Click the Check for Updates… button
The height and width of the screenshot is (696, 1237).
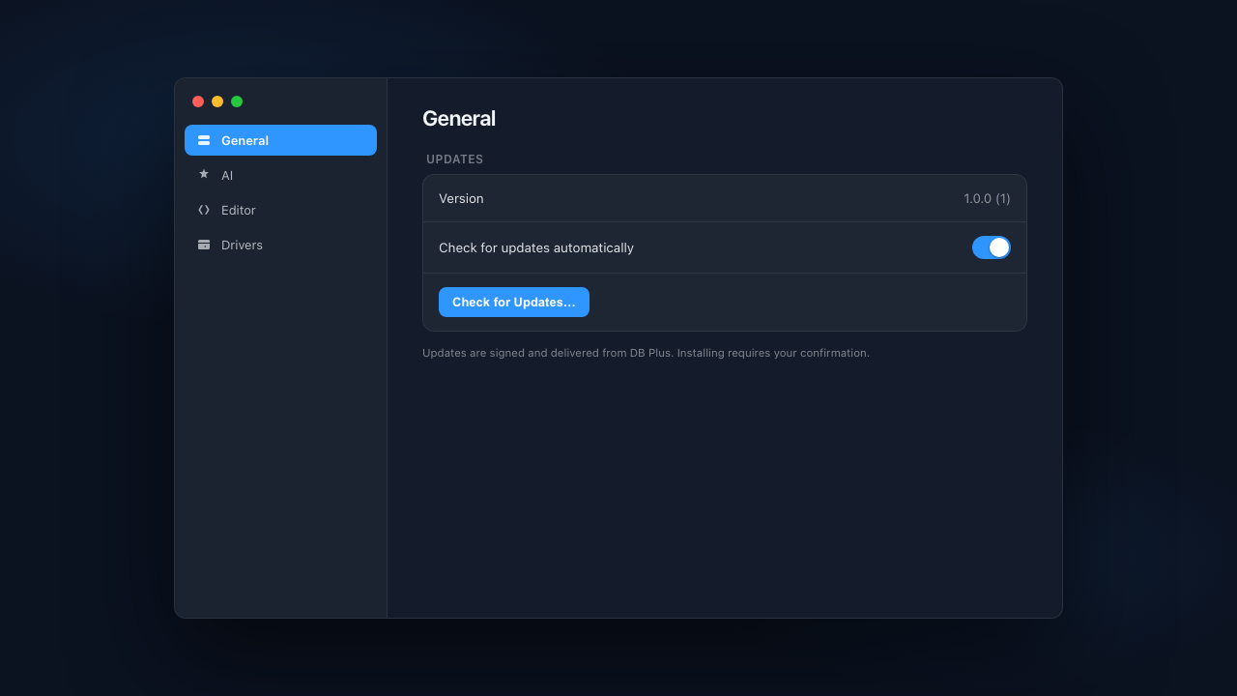click(514, 302)
